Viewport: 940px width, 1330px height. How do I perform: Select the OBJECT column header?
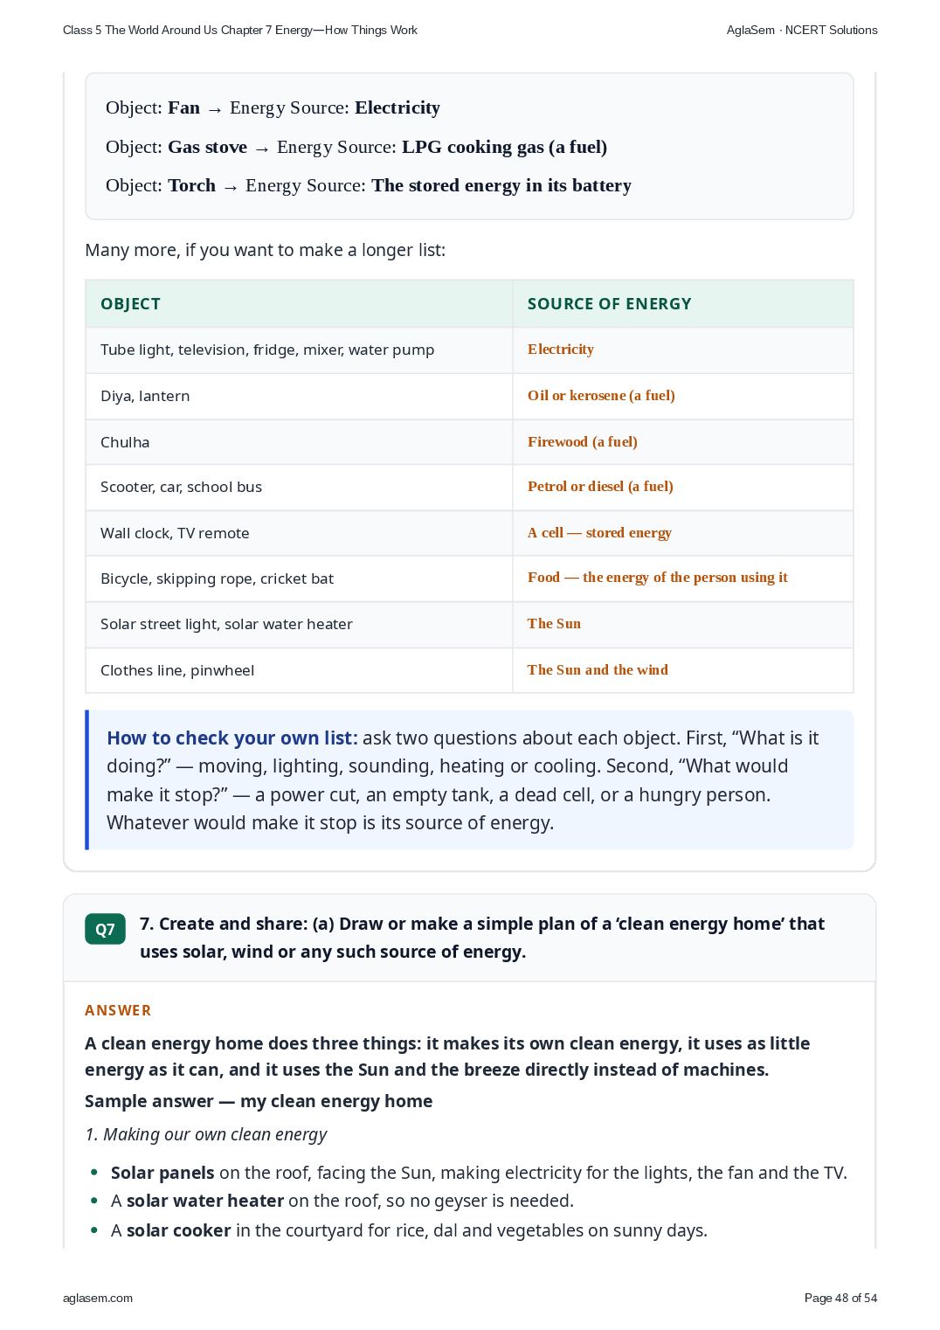[x=130, y=303]
